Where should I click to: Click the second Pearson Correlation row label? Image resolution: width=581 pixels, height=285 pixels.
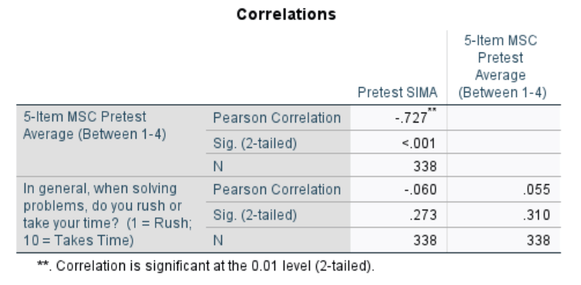coord(277,189)
